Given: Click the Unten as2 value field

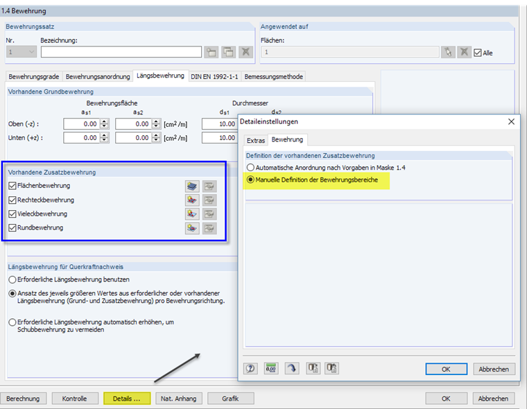Looking at the screenshot, I should tap(134, 138).
